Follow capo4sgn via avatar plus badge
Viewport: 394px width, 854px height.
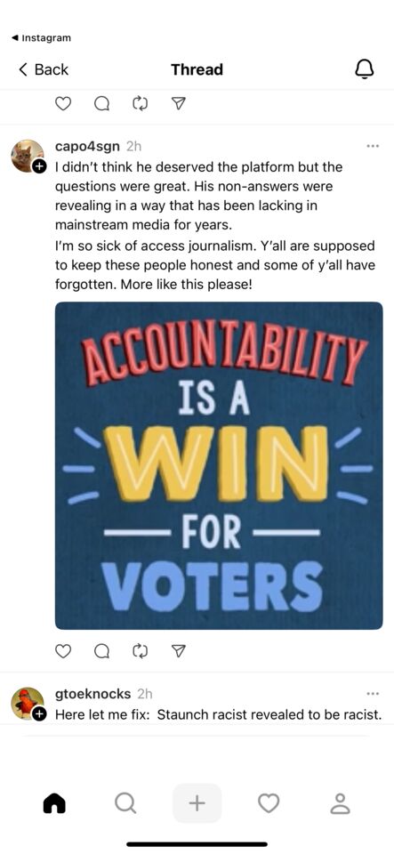tap(39, 167)
